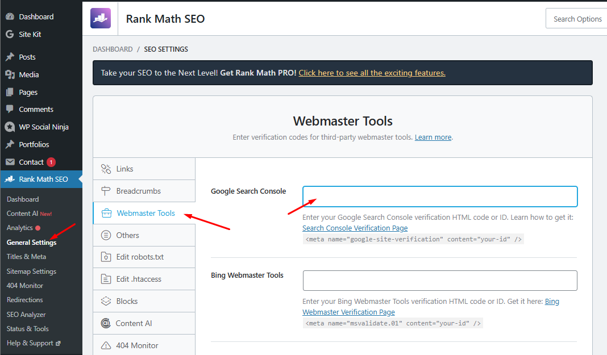Click the Learn more link
Screen dimensions: 607x355
coord(433,137)
